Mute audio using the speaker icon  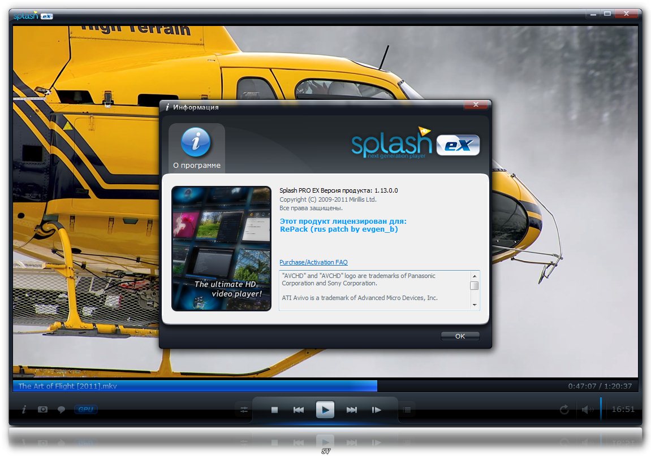tap(587, 410)
